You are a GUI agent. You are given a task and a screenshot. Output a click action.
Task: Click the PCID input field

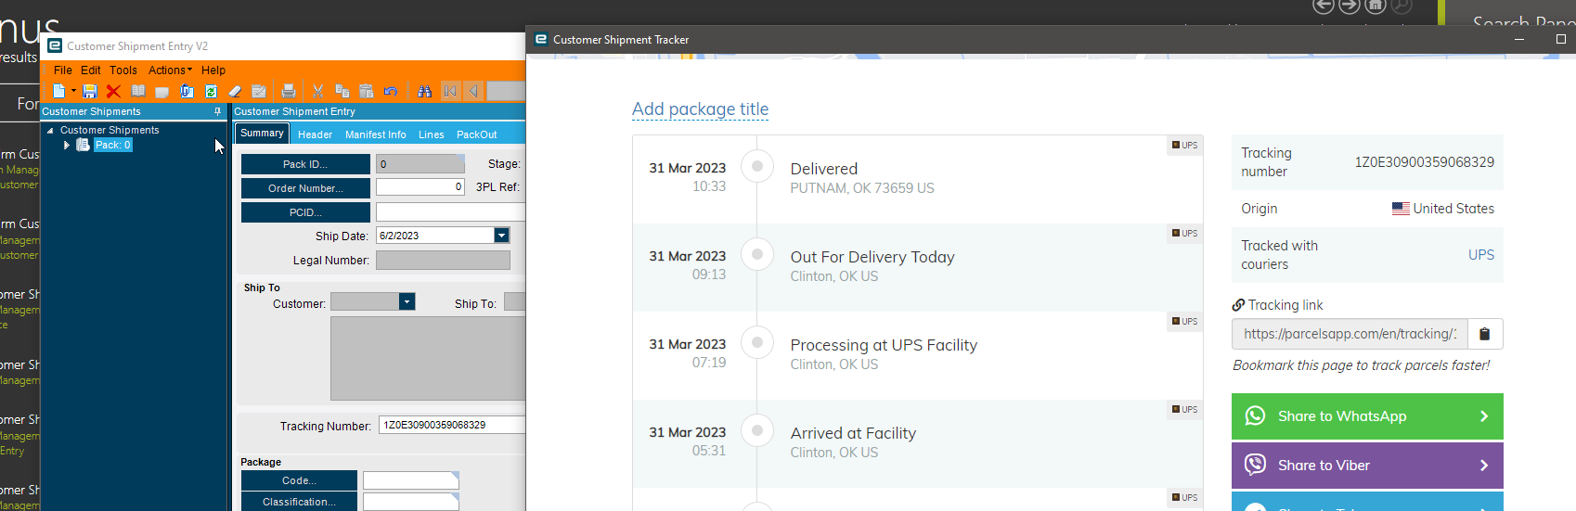pyautogui.click(x=450, y=212)
